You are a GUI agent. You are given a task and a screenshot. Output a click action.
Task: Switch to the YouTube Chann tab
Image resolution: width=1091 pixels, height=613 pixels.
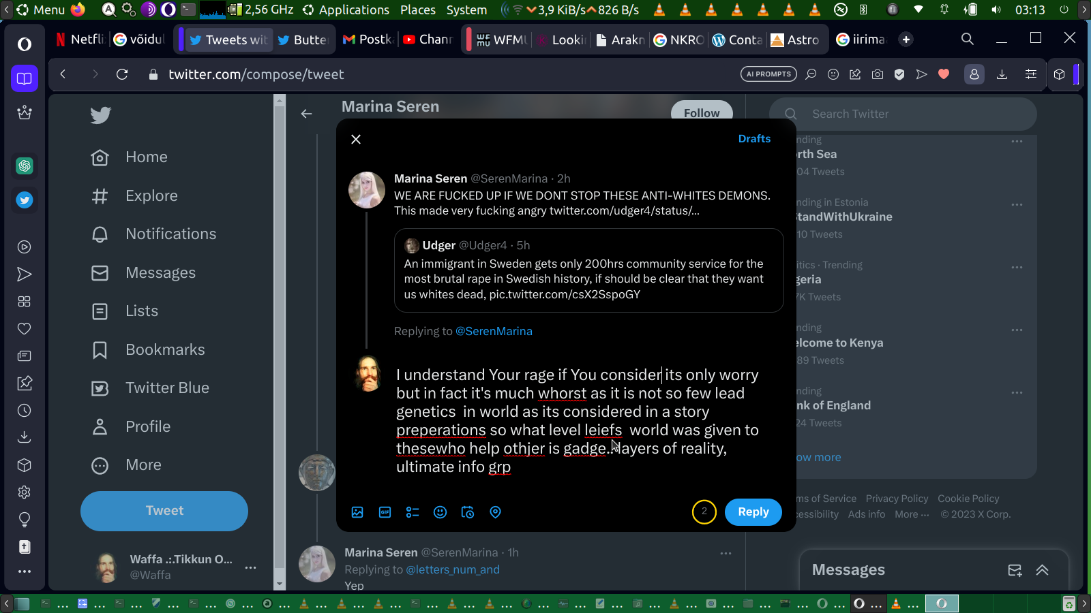click(x=428, y=40)
